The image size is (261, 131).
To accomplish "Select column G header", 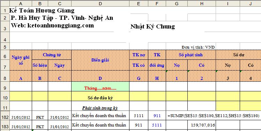I will [x=177, y=3].
